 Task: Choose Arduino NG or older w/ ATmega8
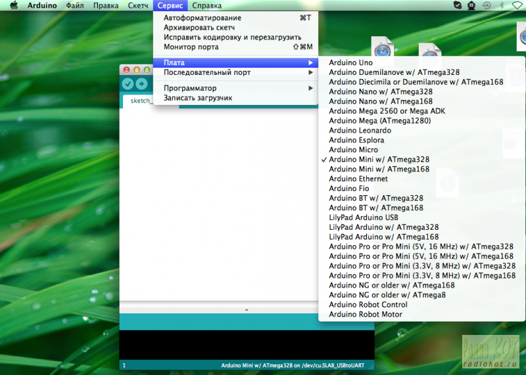[421, 296]
